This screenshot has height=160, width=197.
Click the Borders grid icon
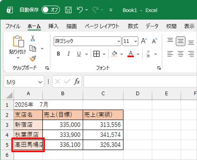click(x=97, y=54)
